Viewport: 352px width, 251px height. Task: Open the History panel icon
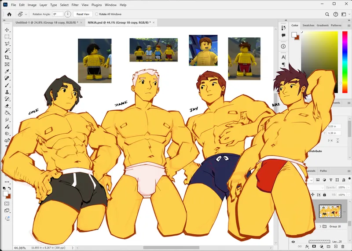(x=283, y=28)
